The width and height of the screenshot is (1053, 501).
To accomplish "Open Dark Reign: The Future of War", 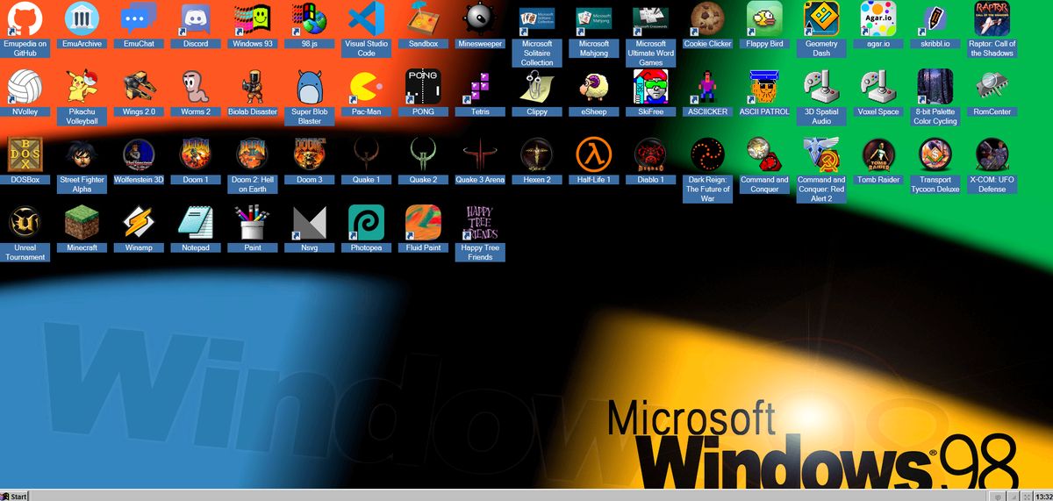I will point(707,154).
